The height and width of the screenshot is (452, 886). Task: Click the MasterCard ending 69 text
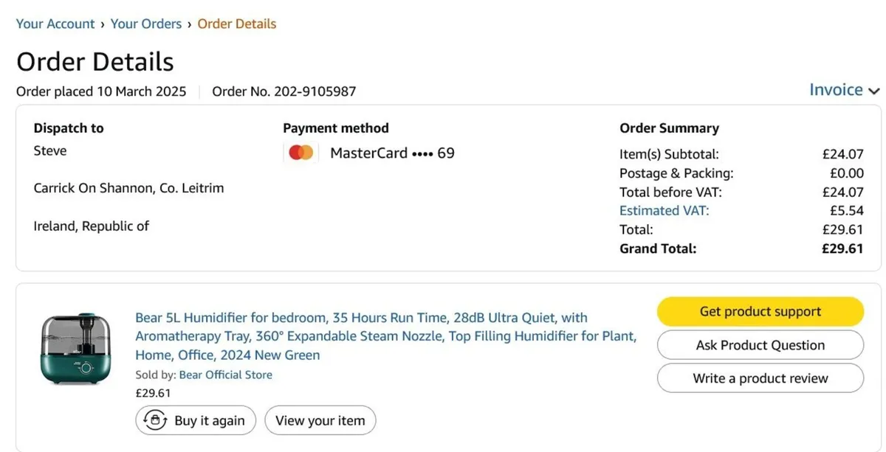392,153
